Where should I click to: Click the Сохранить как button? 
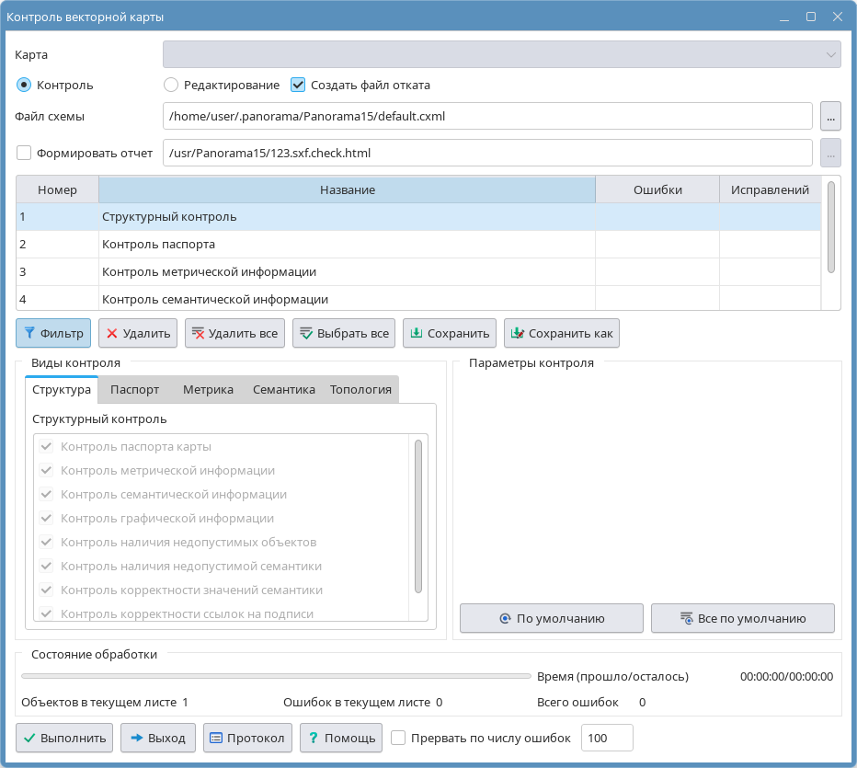coord(561,333)
